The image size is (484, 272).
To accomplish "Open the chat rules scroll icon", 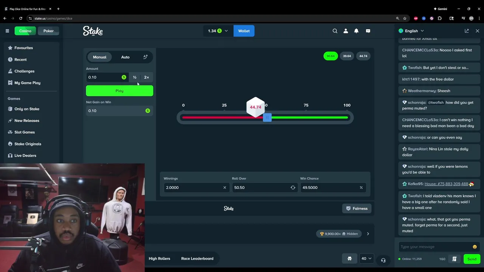I will click(455, 259).
